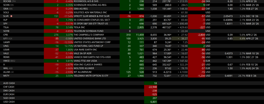Click the CPB ticker symbol
The height and width of the screenshot is (104, 264).
coord(5,34)
